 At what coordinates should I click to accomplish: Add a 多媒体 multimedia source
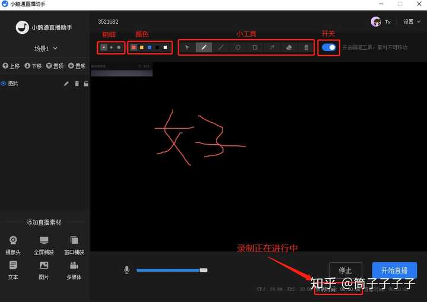(74, 271)
